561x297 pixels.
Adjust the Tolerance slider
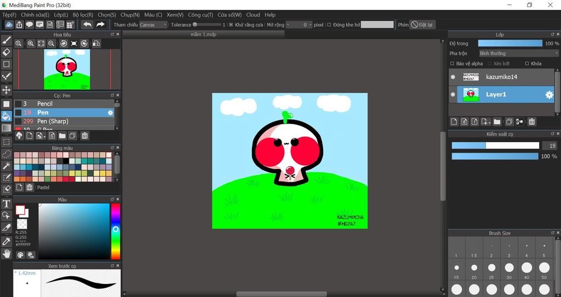(x=207, y=25)
